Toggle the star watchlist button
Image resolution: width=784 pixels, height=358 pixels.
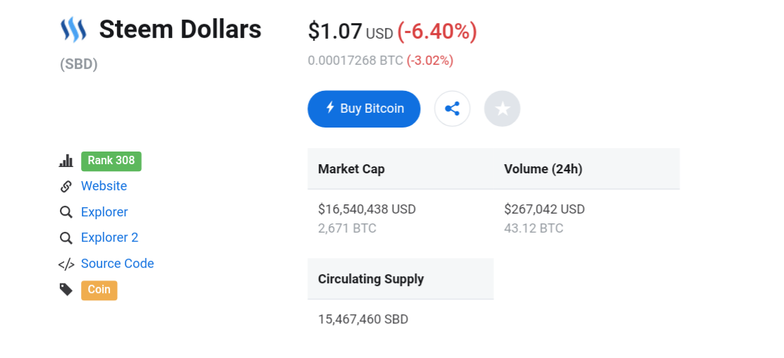[502, 109]
